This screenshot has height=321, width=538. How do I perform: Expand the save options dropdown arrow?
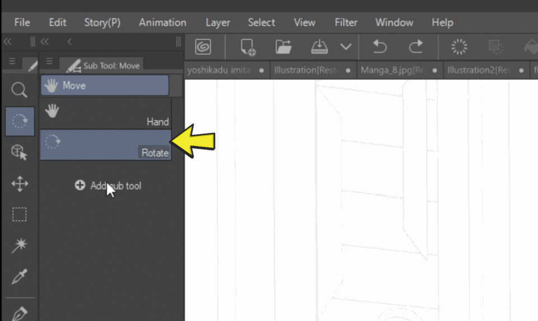coord(346,46)
